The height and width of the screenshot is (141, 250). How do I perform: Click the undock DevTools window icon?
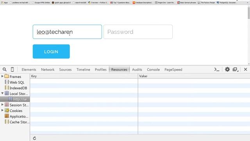coord(235,69)
